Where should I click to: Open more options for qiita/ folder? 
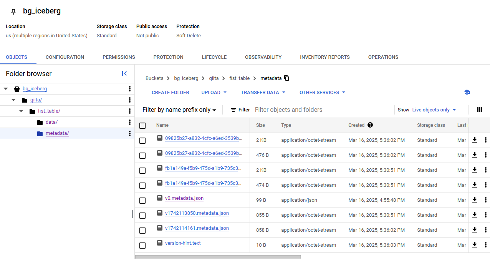130,100
